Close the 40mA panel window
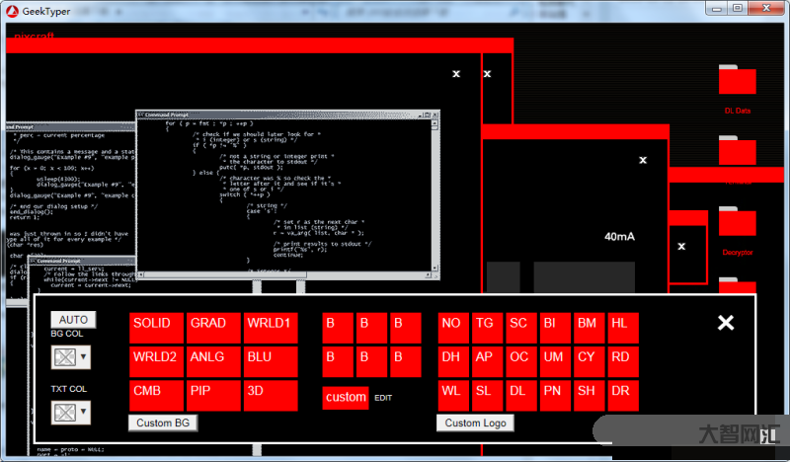The image size is (790, 462). tap(643, 160)
